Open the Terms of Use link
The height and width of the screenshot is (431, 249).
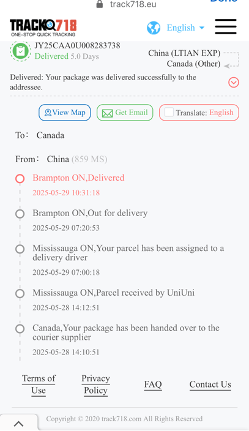tap(39, 384)
